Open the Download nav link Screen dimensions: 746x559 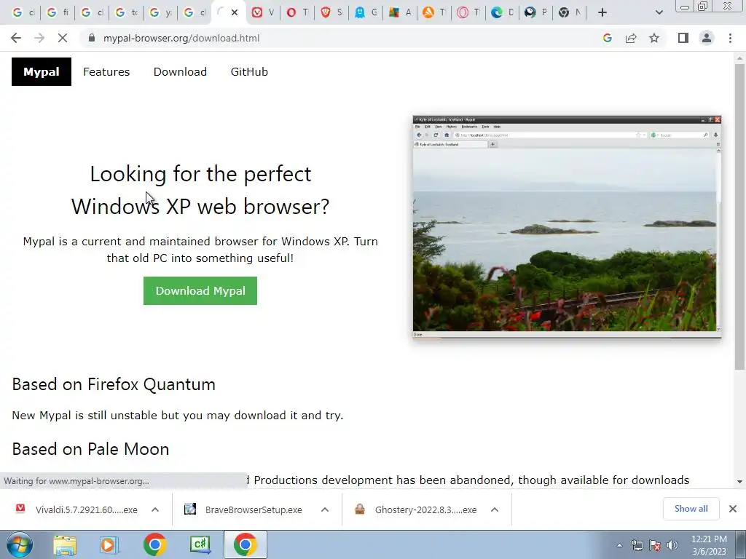tap(181, 72)
